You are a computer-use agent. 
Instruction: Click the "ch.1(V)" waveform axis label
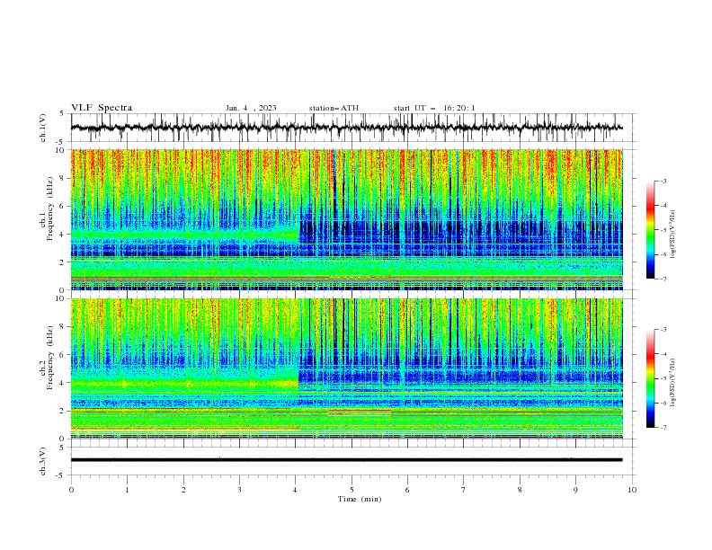42,128
